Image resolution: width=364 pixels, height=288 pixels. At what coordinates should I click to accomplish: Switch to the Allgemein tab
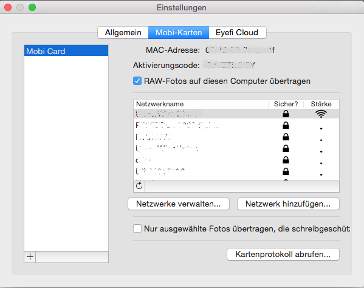click(x=123, y=32)
